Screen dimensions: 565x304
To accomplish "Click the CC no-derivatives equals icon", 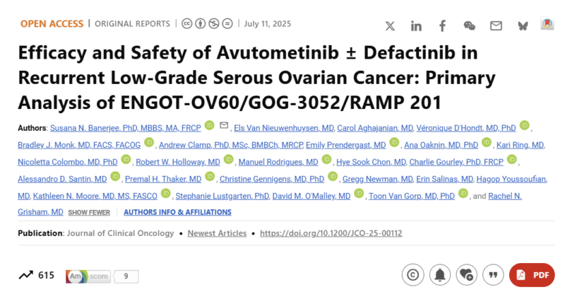I will pos(227,24).
